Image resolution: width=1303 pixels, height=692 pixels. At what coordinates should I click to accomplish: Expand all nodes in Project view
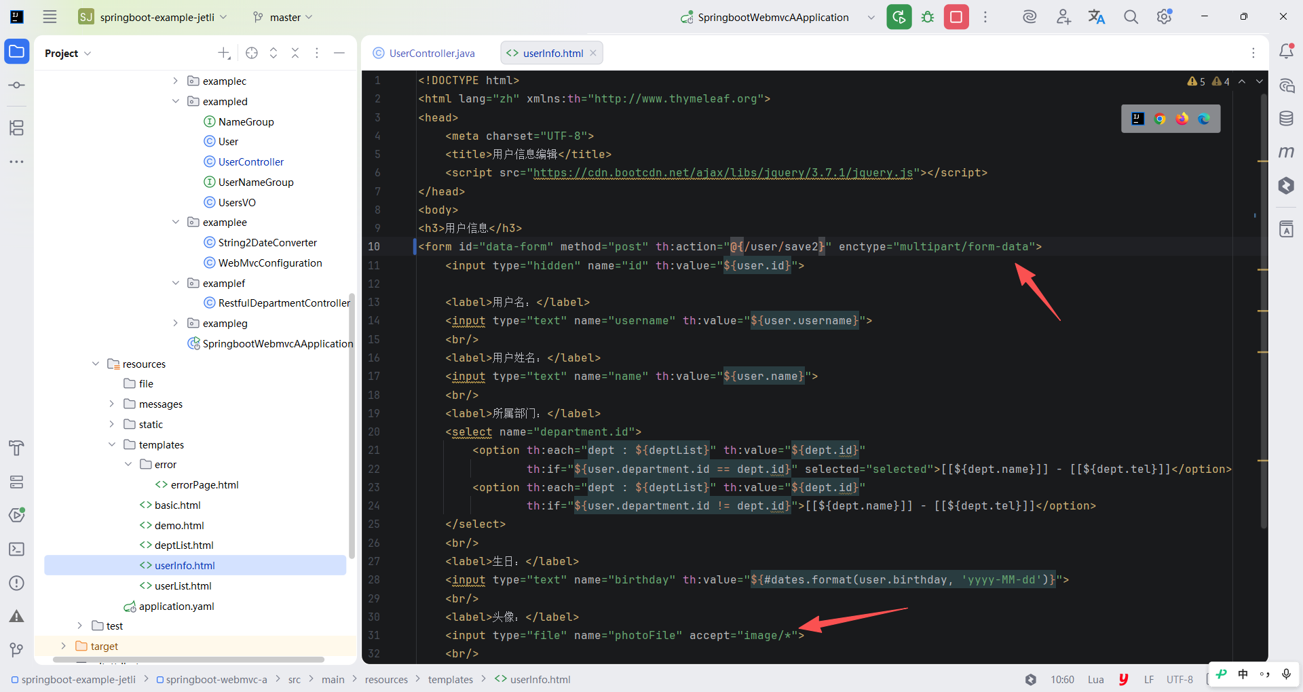pos(273,53)
